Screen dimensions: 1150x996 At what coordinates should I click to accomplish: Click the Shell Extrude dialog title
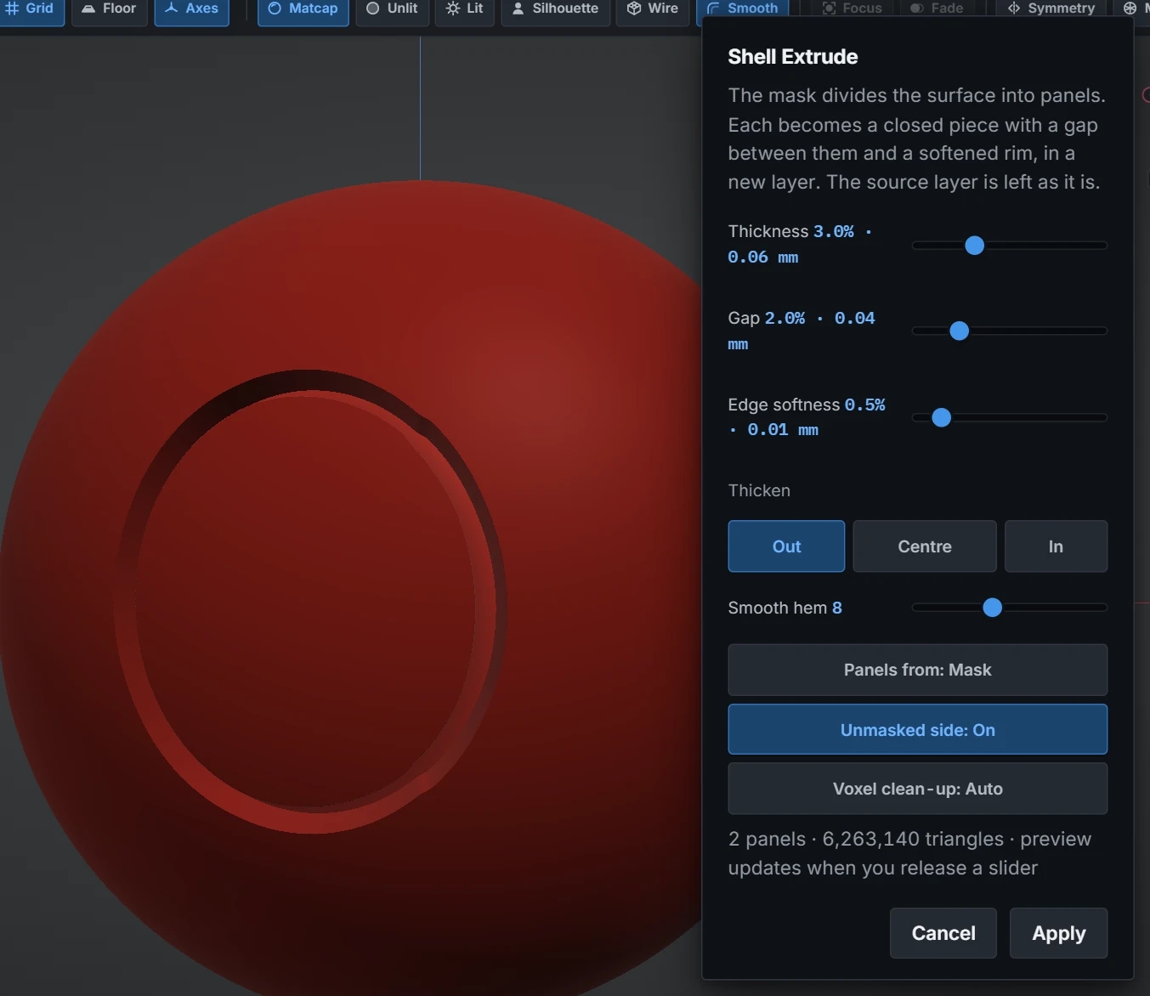(793, 57)
